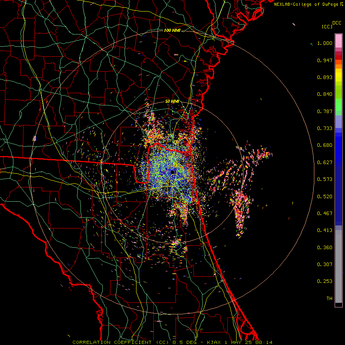Click the 0.947 value on the CC scale

coord(325,60)
